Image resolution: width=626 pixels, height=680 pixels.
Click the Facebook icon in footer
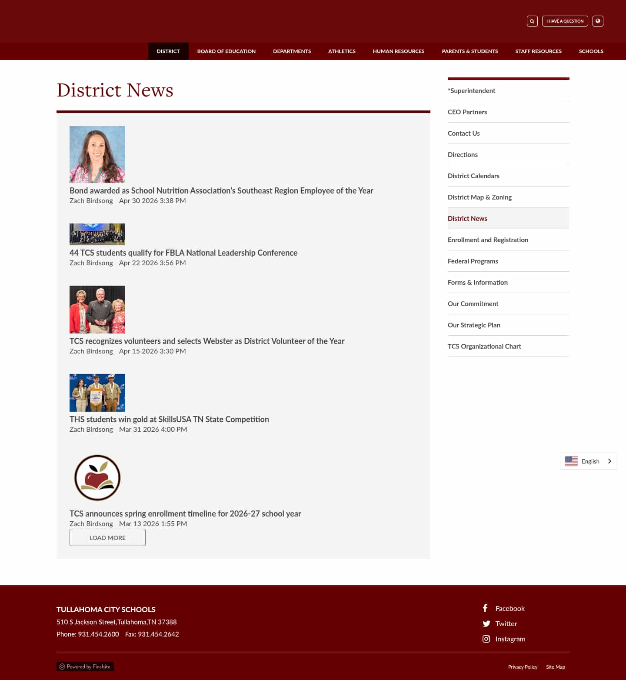pyautogui.click(x=485, y=608)
